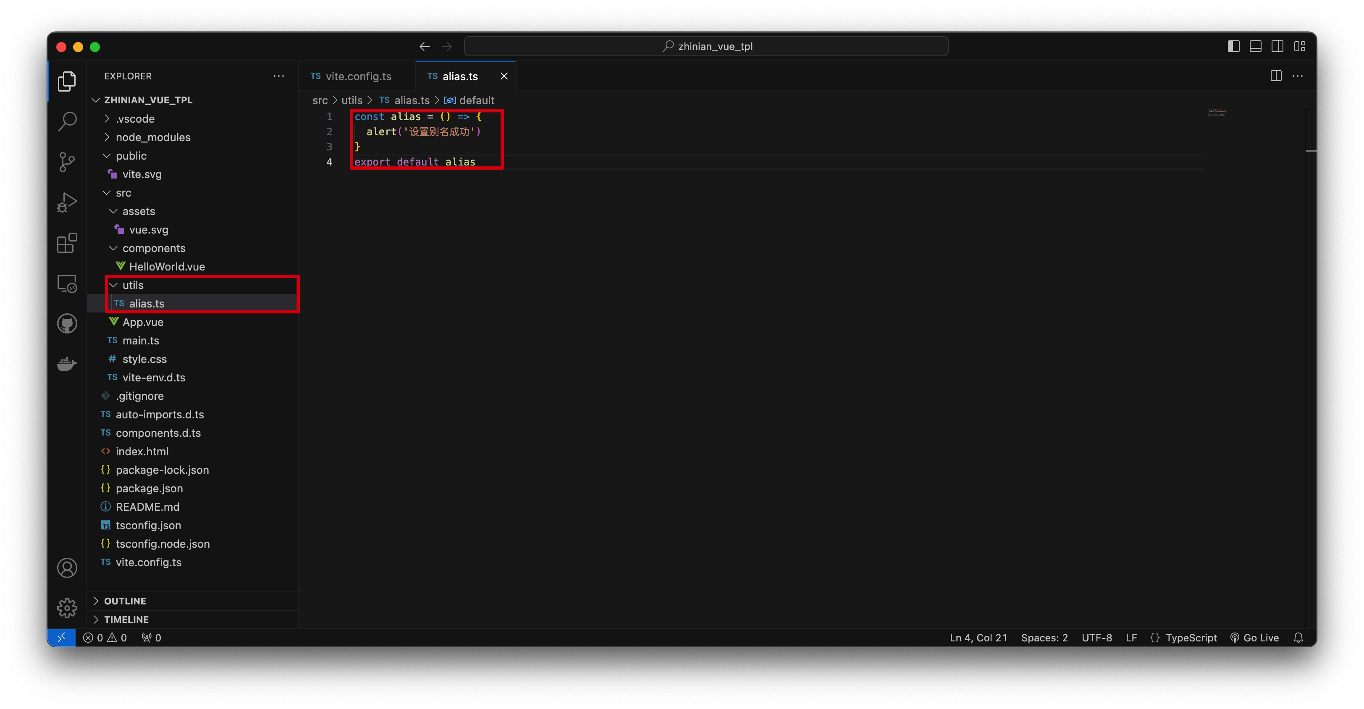This screenshot has width=1364, height=709.
Task: Toggle the bottom panel layout icon
Action: click(x=1256, y=47)
